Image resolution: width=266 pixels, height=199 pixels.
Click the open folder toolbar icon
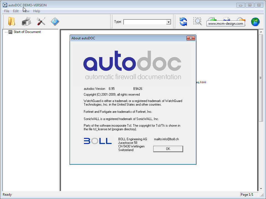click(x=12, y=21)
